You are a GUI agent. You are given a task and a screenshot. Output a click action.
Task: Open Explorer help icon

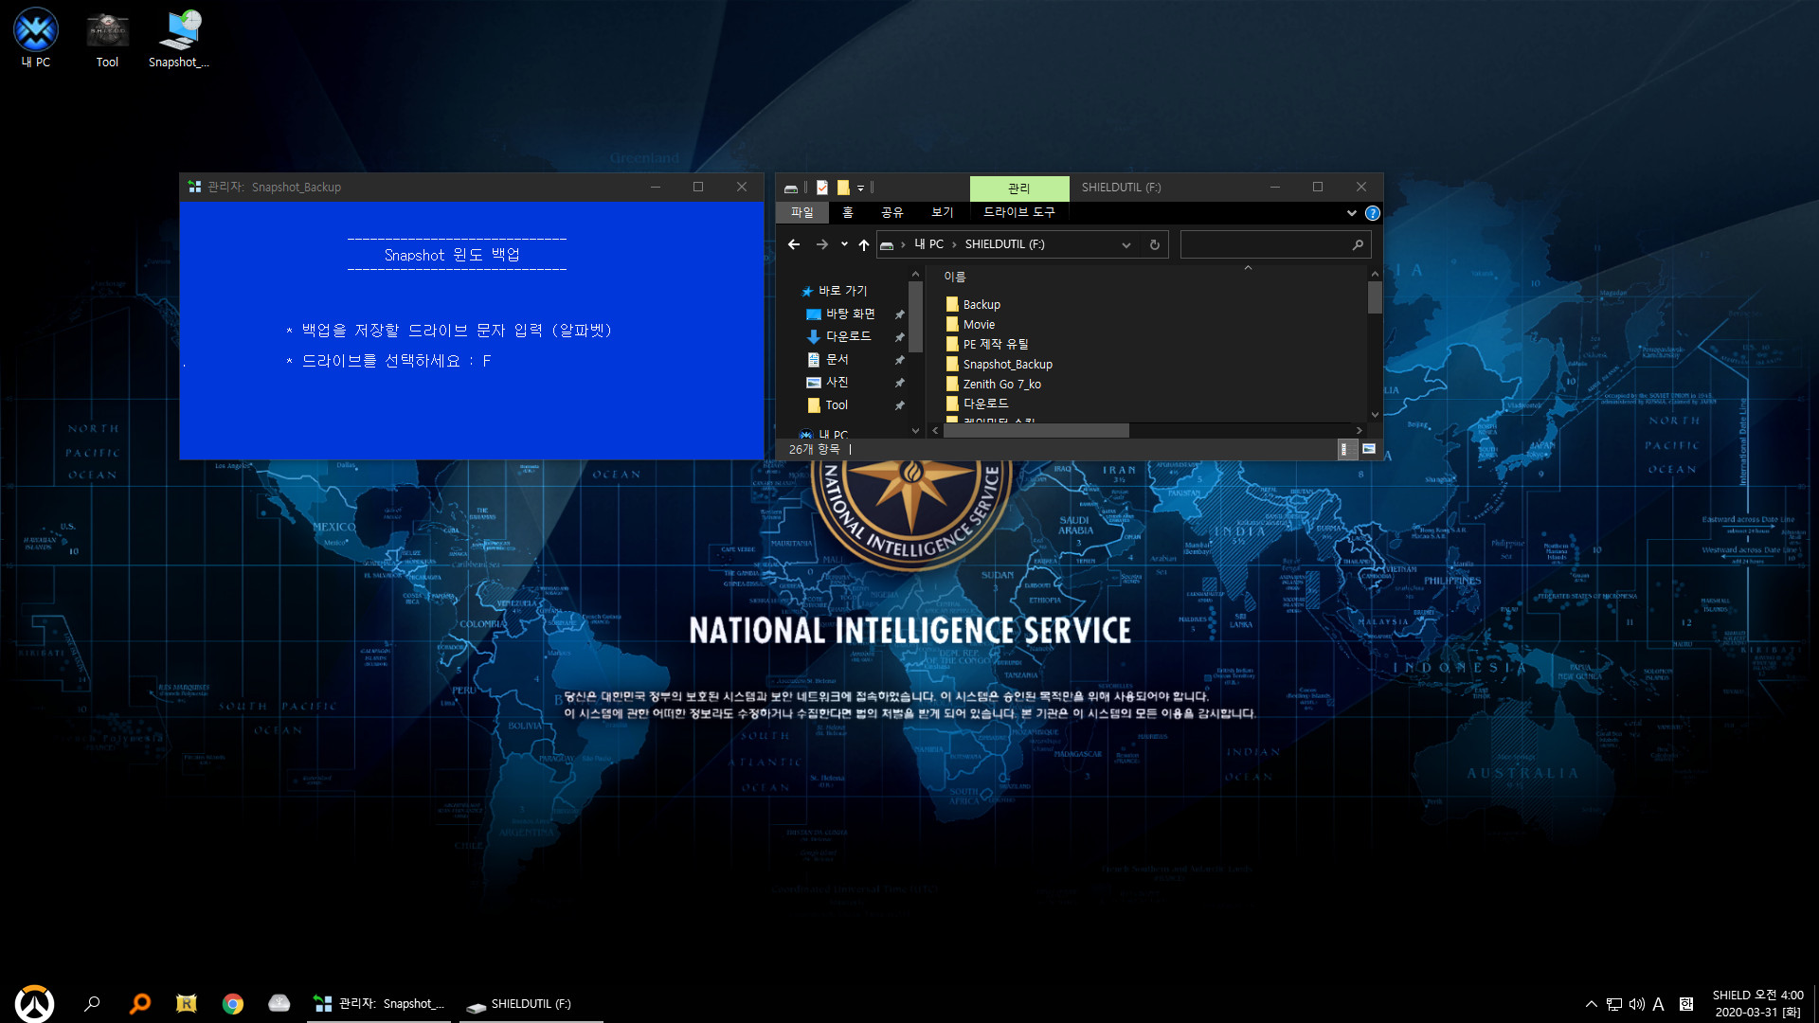click(1372, 213)
